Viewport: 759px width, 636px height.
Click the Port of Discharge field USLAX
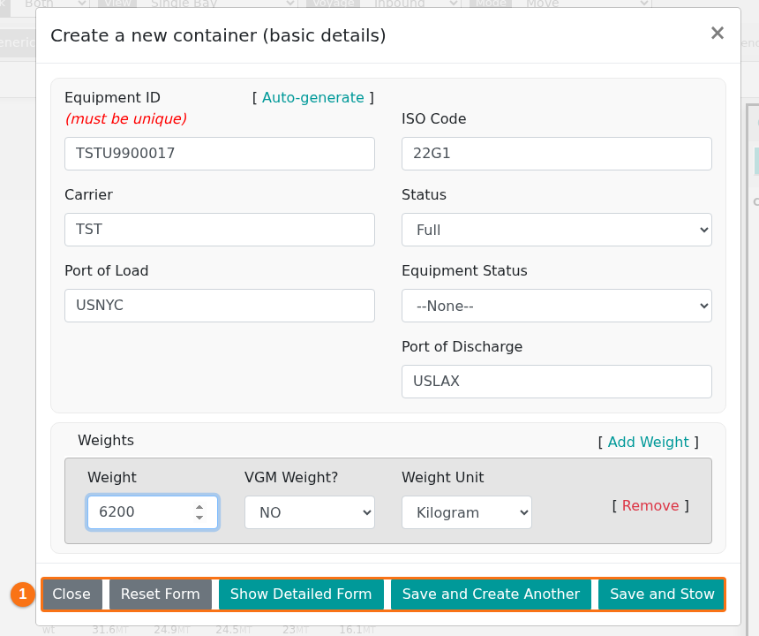pyautogui.click(x=556, y=382)
